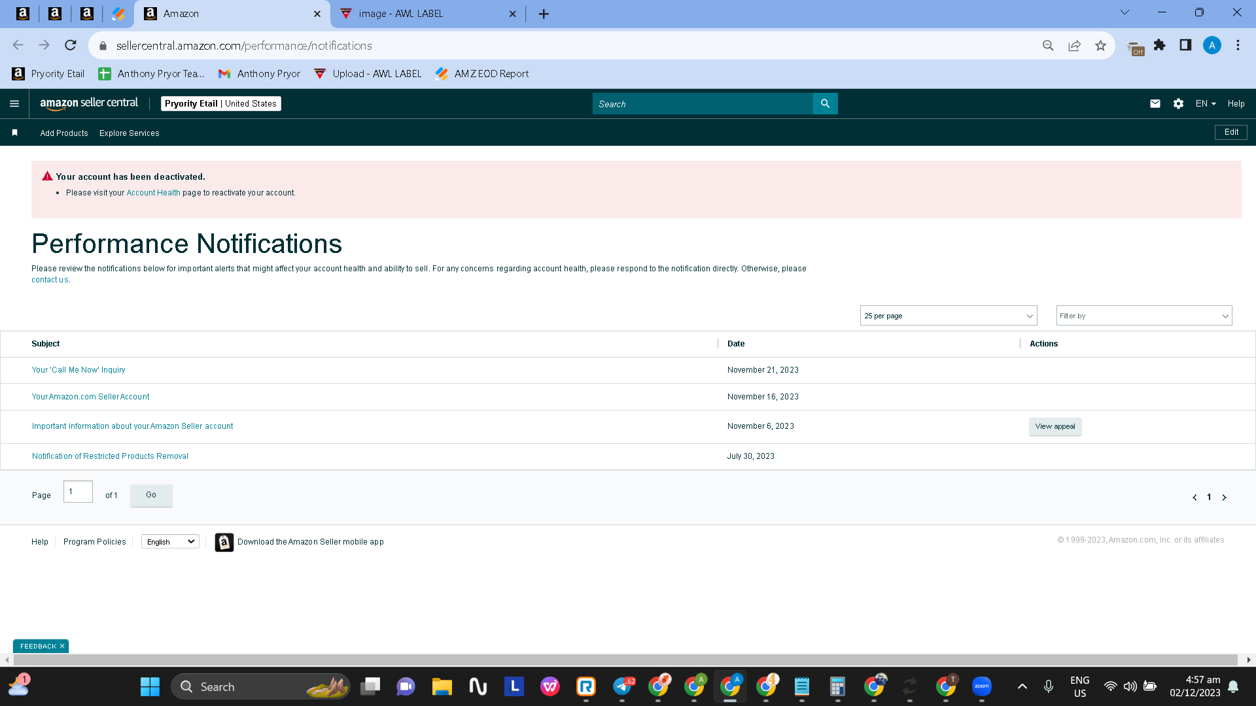This screenshot has width=1256, height=706.
Task: Click the Seller Central search field
Action: click(x=703, y=103)
